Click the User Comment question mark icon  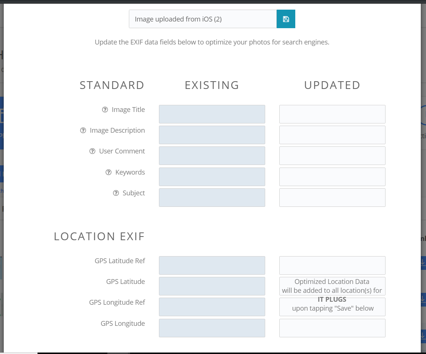[92, 151]
